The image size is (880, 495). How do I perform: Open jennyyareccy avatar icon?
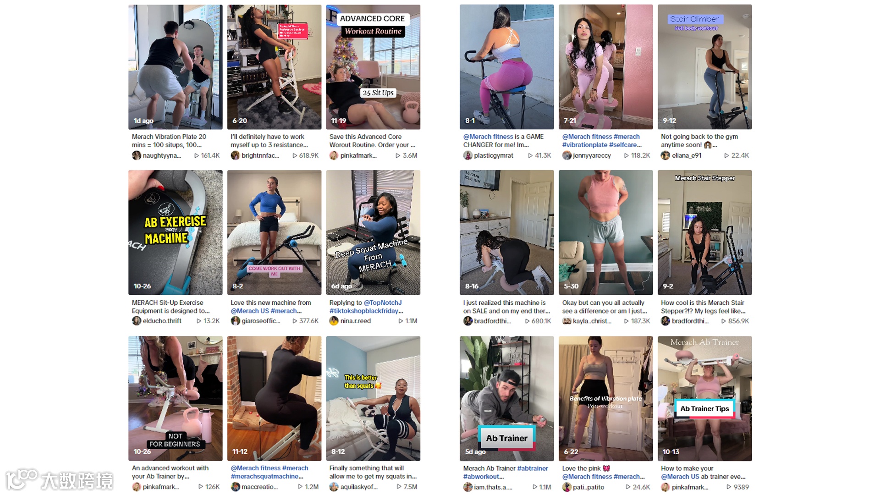click(566, 155)
